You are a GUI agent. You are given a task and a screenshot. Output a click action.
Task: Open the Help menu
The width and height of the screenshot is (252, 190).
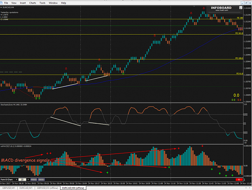coord(63,3)
